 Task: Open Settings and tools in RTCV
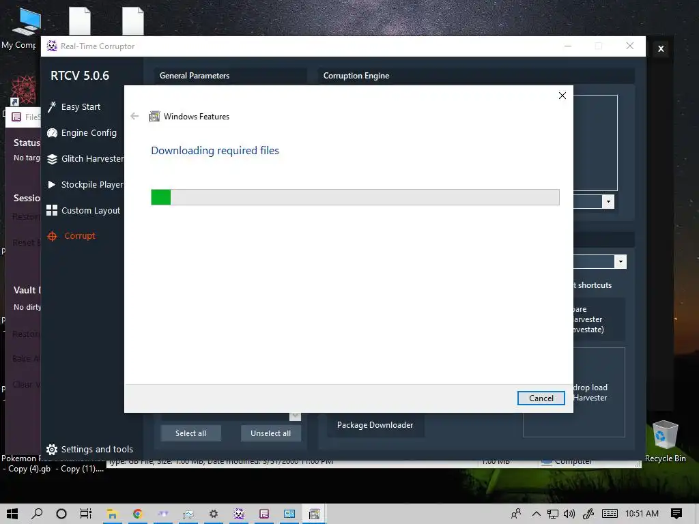(x=89, y=449)
